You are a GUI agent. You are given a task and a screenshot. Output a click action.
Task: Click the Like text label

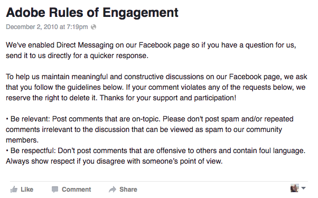27,189
